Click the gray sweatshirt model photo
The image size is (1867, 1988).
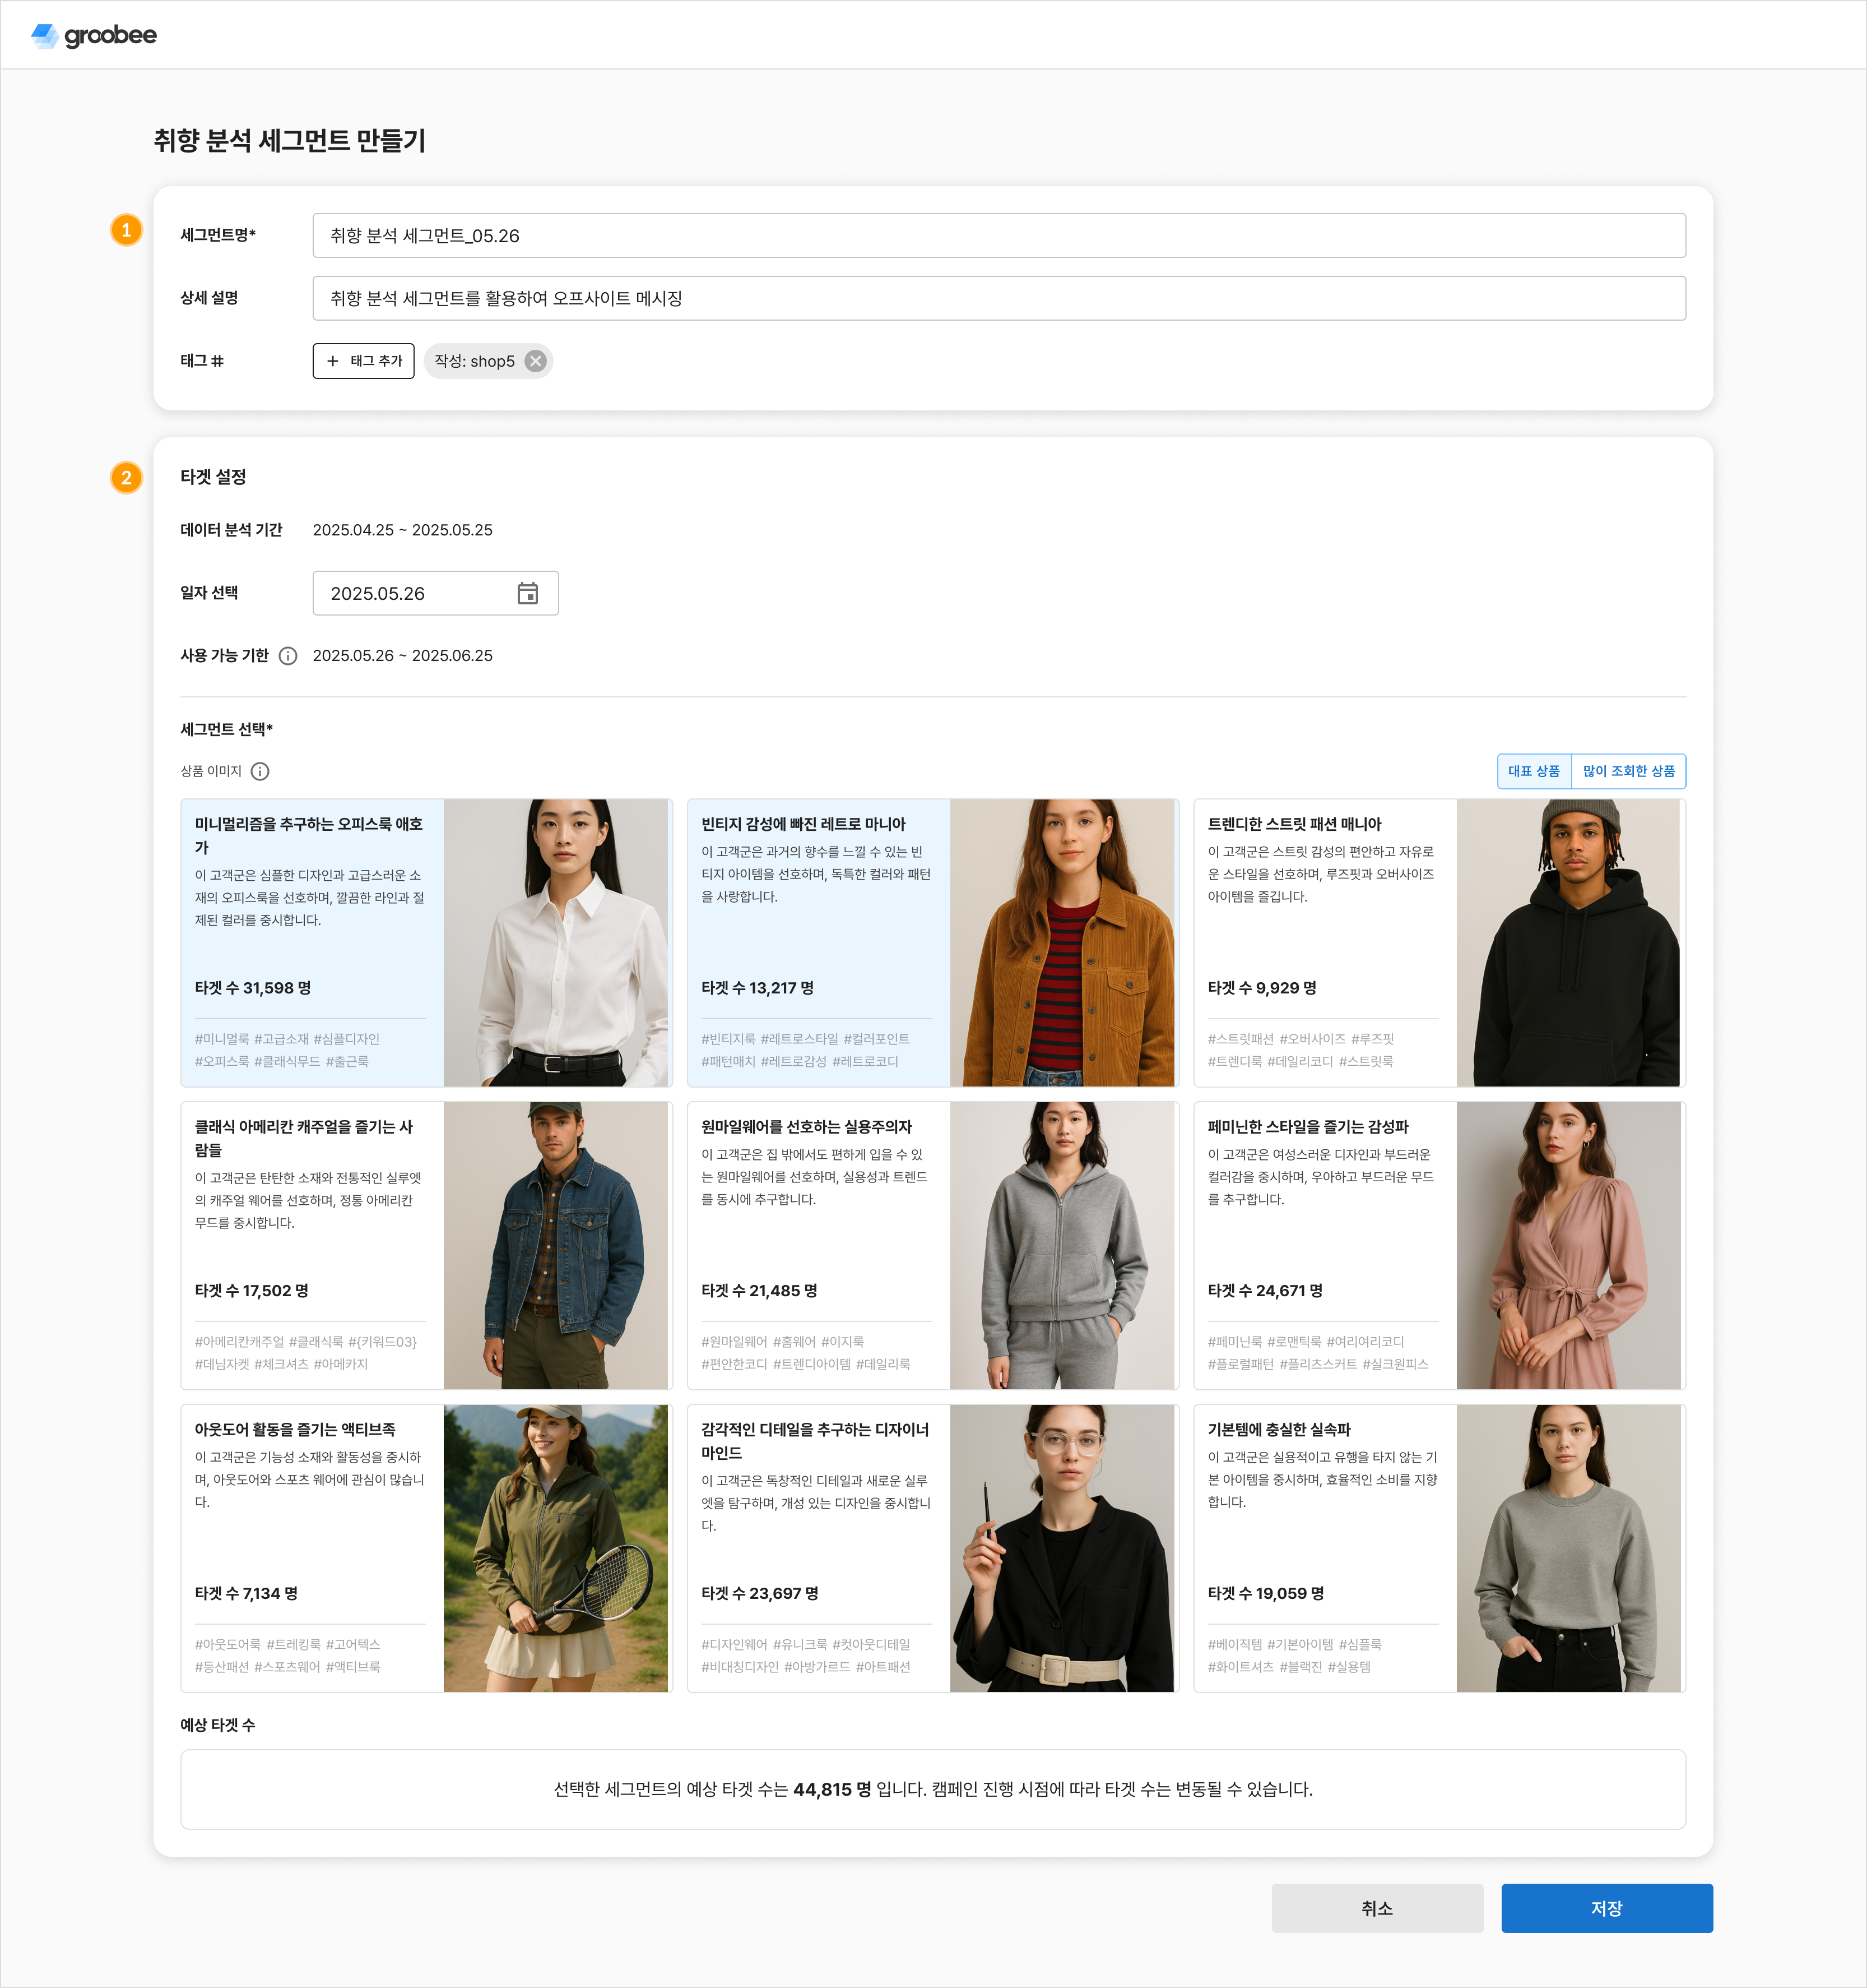(1569, 1549)
